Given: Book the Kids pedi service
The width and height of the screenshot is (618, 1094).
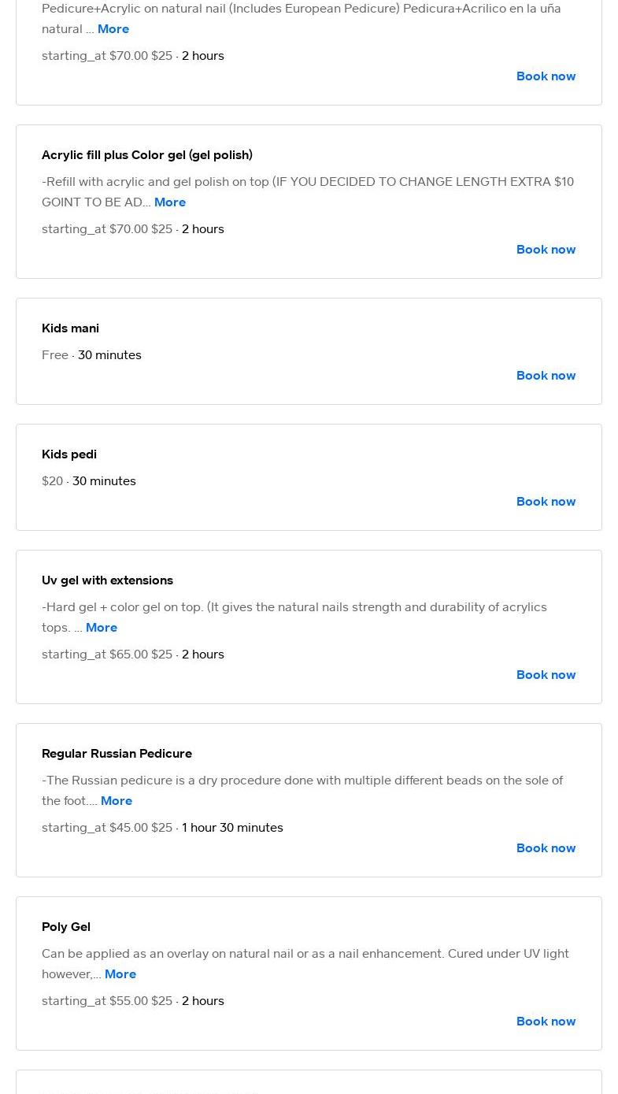Looking at the screenshot, I should click(546, 502).
